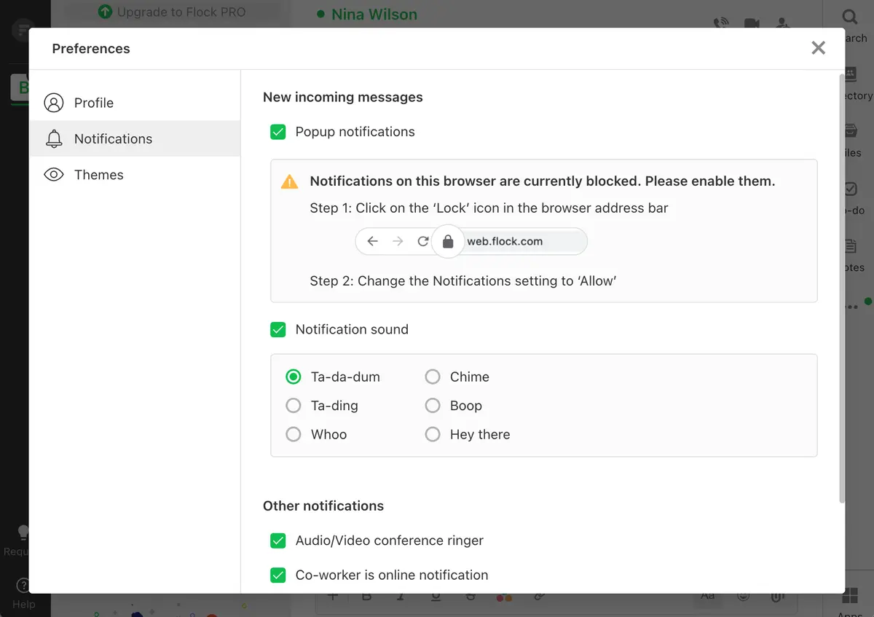Disable Notification sound
Image resolution: width=874 pixels, height=617 pixels.
coord(277,329)
